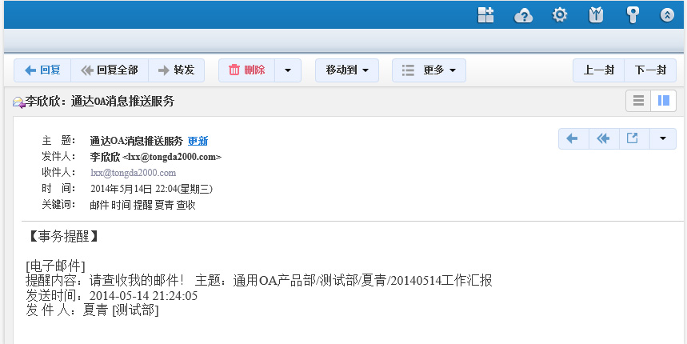Click the shirt theme icon

[596, 14]
